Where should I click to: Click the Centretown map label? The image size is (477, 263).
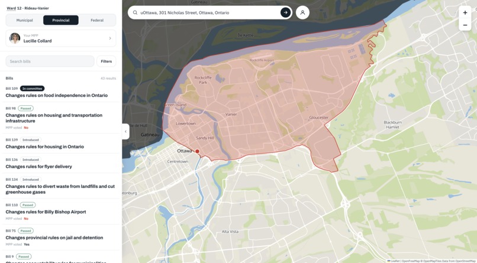(x=178, y=161)
